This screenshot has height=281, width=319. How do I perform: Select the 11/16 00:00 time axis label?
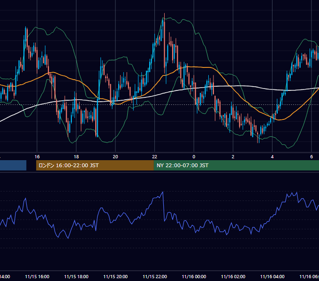194,276
